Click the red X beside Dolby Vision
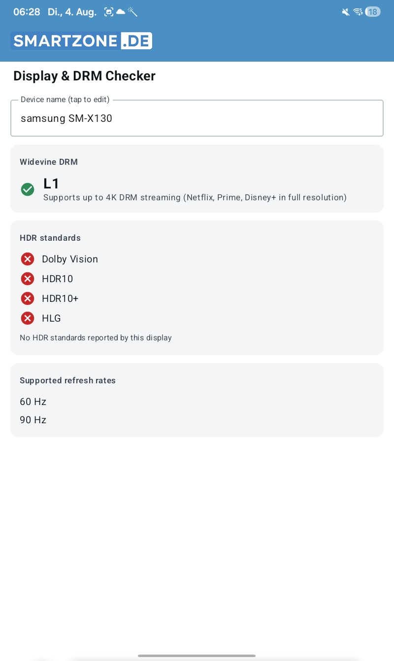 coord(28,259)
